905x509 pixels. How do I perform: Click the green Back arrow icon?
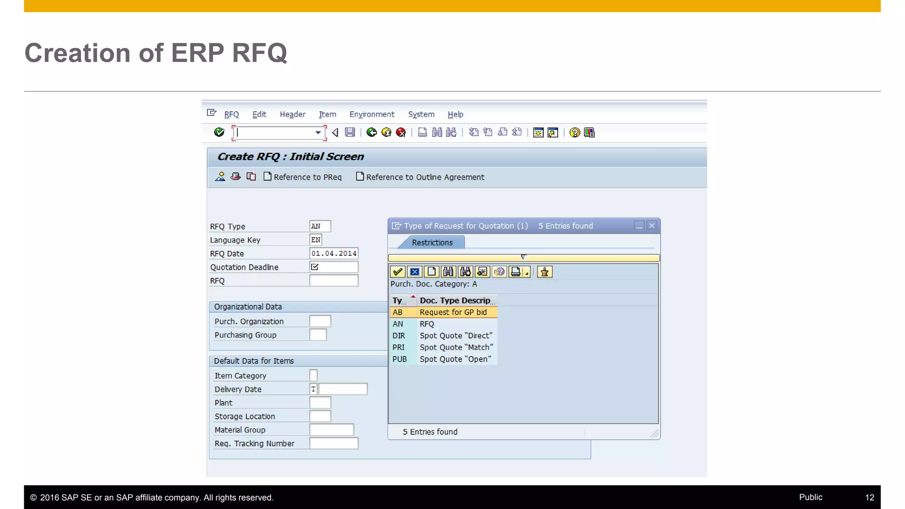pyautogui.click(x=372, y=132)
